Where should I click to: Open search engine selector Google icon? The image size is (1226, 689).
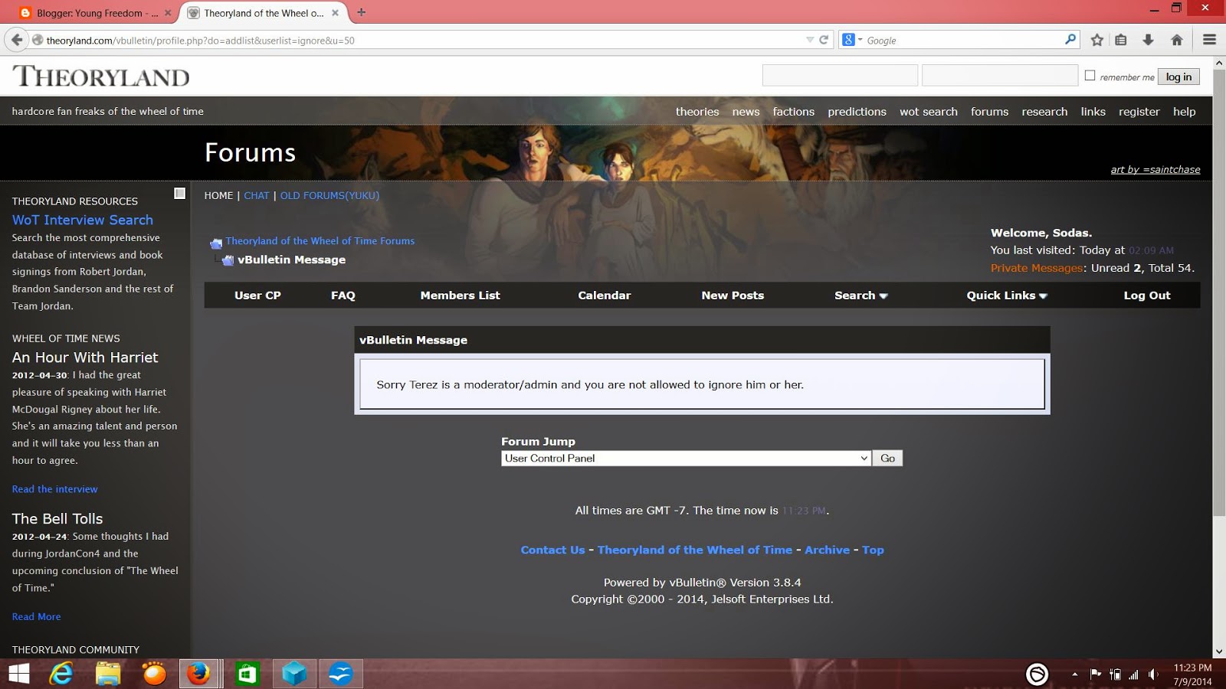point(851,40)
